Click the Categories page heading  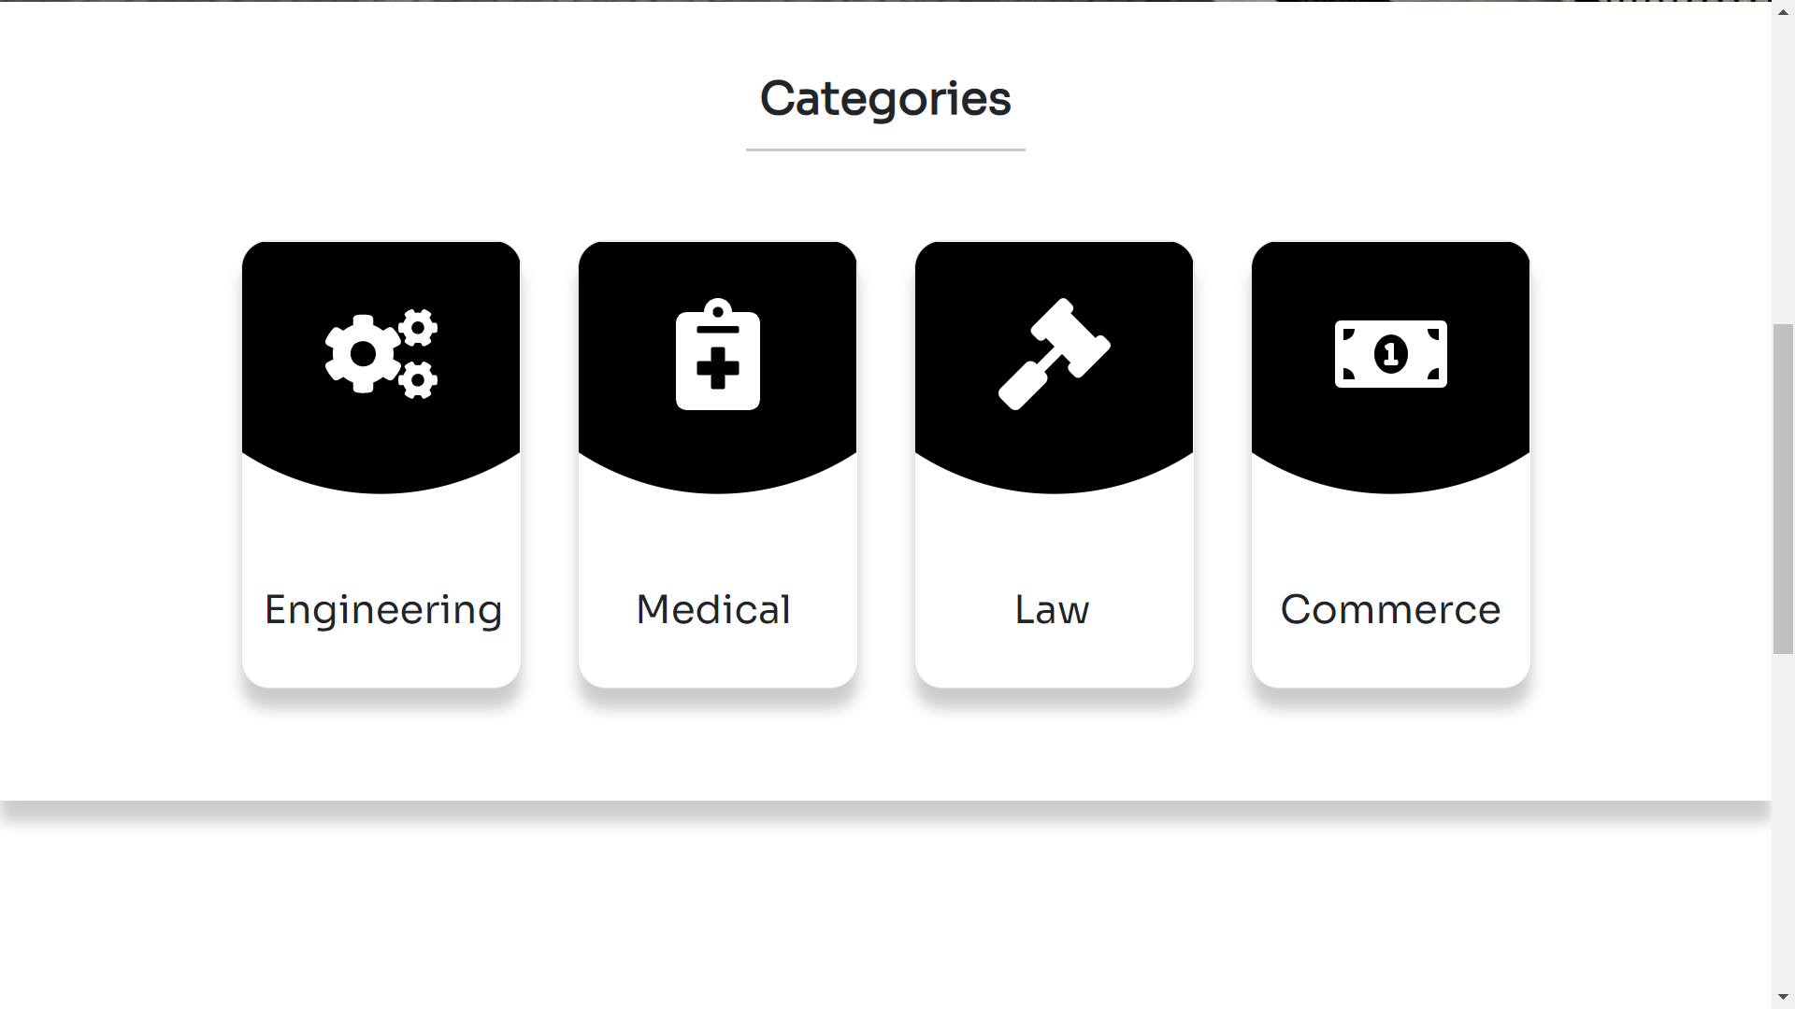point(885,97)
